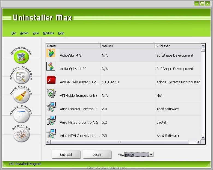Click the Details button
This screenshot has width=213, height=170.
[97, 154]
